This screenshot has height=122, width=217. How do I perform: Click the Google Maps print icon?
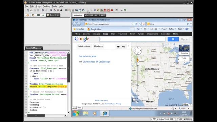118,47
